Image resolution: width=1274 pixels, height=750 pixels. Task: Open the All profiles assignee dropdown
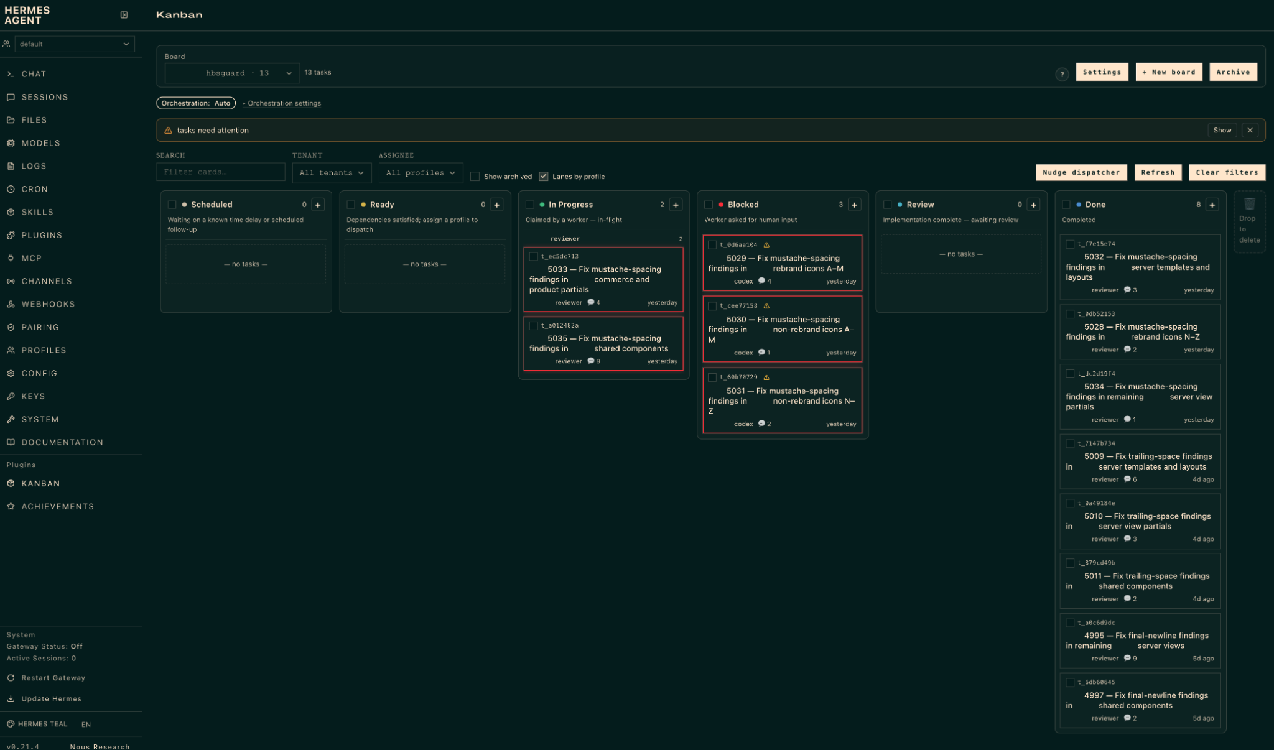(421, 173)
